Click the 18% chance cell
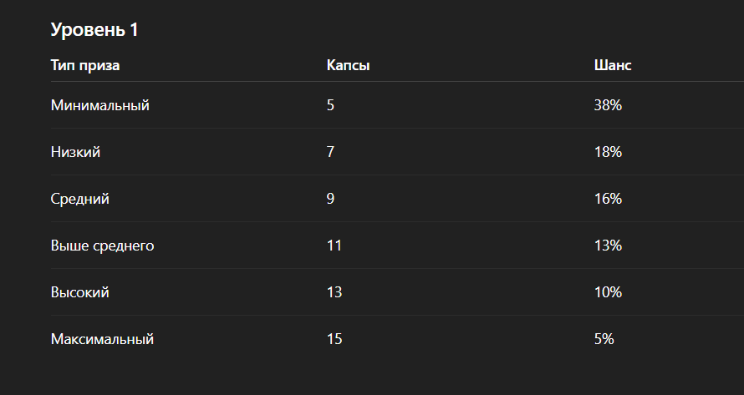 click(608, 152)
